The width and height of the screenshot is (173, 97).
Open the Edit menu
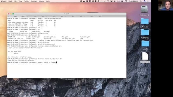point(15,1)
